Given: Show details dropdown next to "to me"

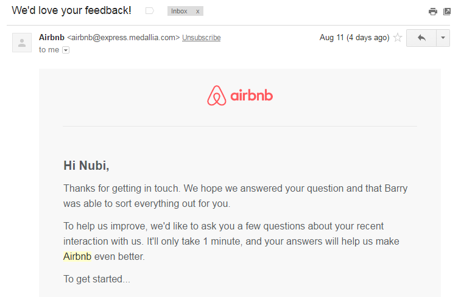Looking at the screenshot, I should (x=66, y=50).
